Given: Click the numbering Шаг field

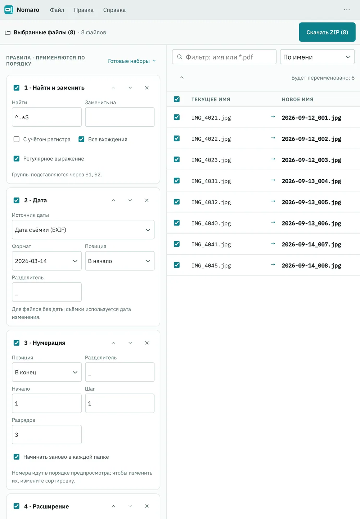Looking at the screenshot, I should 120,403.
